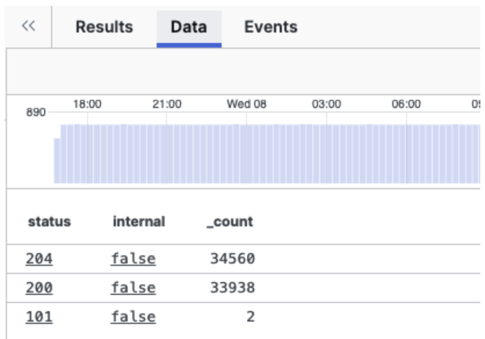The height and width of the screenshot is (339, 485).
Task: Sort by the status column header
Action: pos(49,221)
